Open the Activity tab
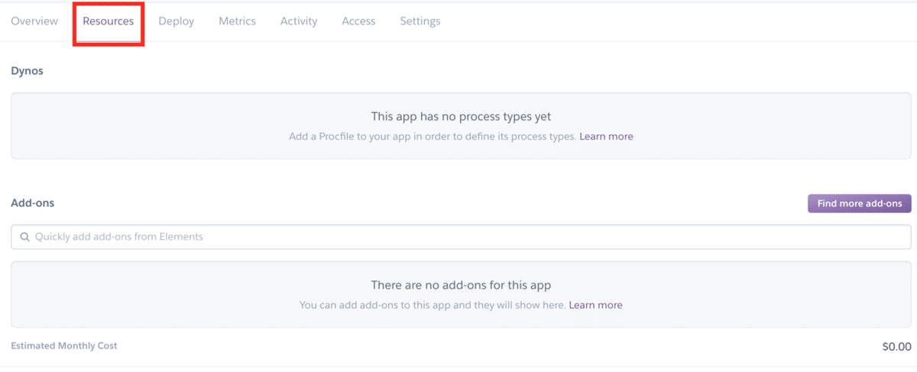Screen dimensions: 917x372 (299, 21)
